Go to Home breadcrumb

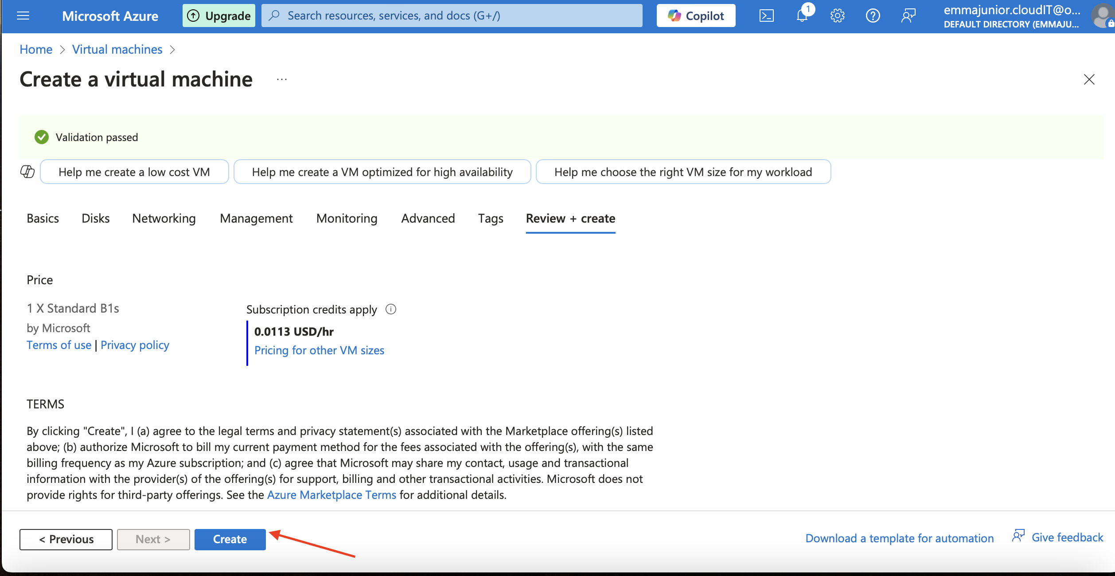coord(36,49)
